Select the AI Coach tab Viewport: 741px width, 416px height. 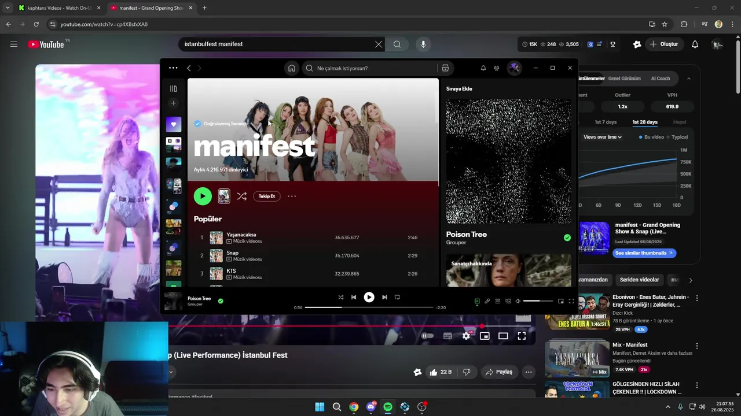click(661, 79)
